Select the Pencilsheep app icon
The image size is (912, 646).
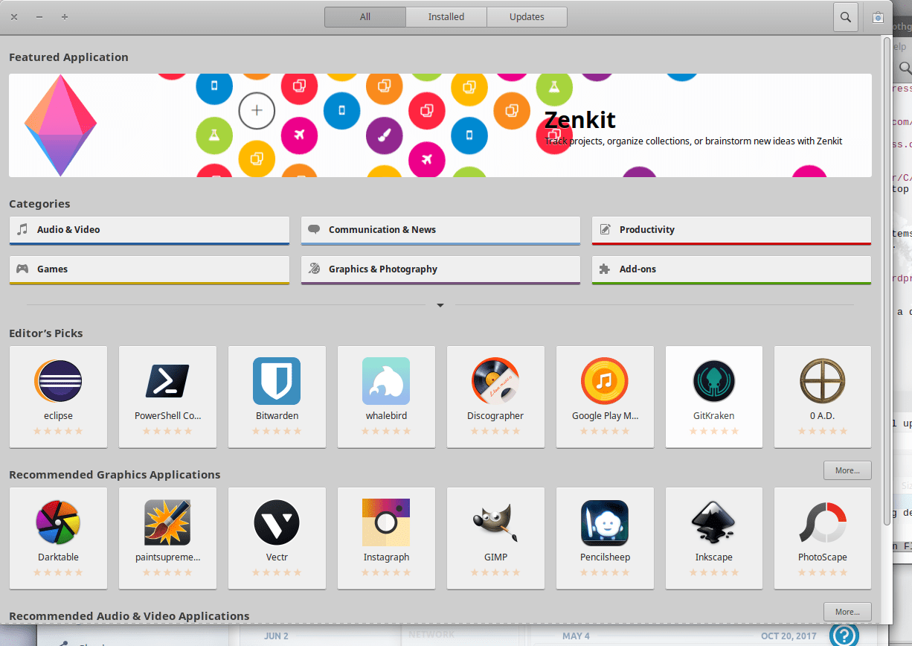tap(605, 522)
